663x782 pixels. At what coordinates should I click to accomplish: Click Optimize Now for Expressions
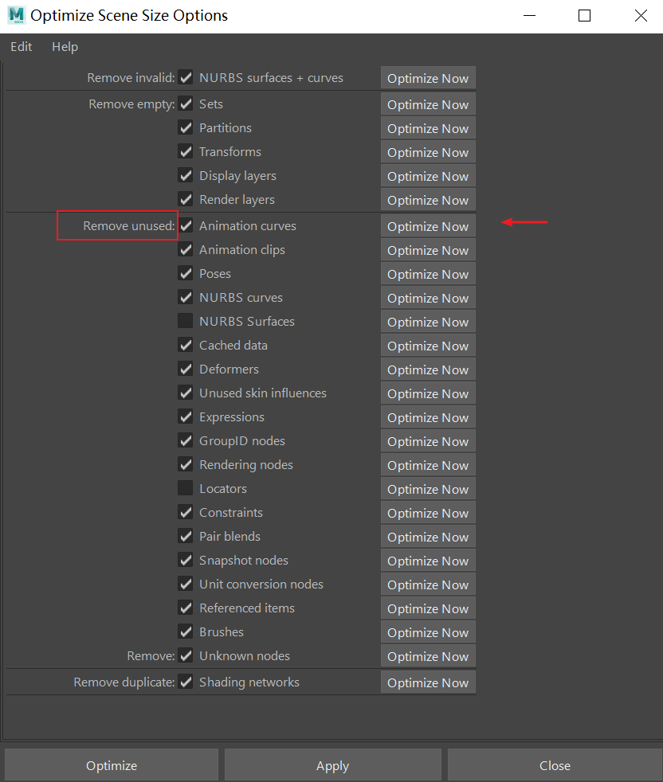428,417
